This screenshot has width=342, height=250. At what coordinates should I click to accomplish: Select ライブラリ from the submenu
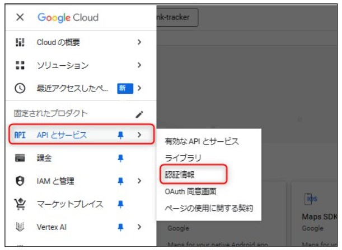[x=183, y=158]
